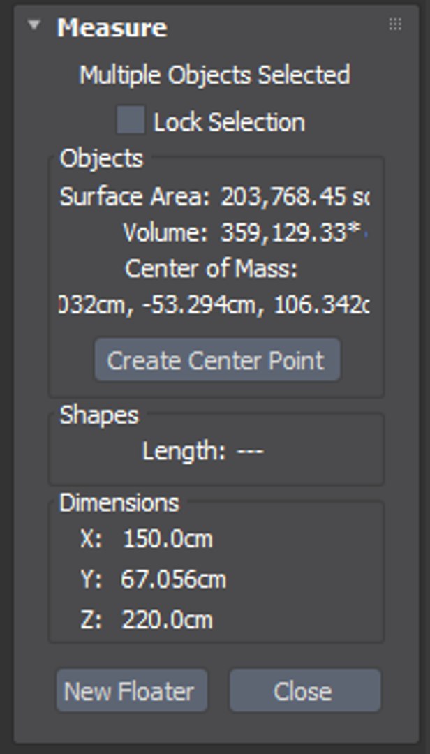Click the Measure rollout title

[112, 28]
